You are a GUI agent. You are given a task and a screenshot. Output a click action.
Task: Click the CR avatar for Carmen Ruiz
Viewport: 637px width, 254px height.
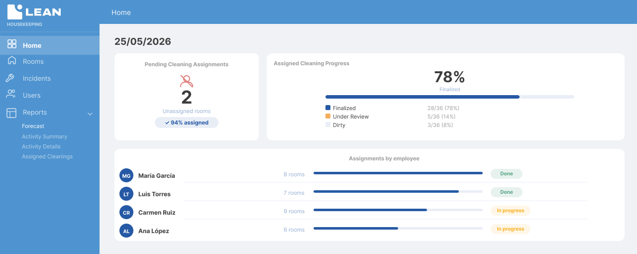coord(126,212)
